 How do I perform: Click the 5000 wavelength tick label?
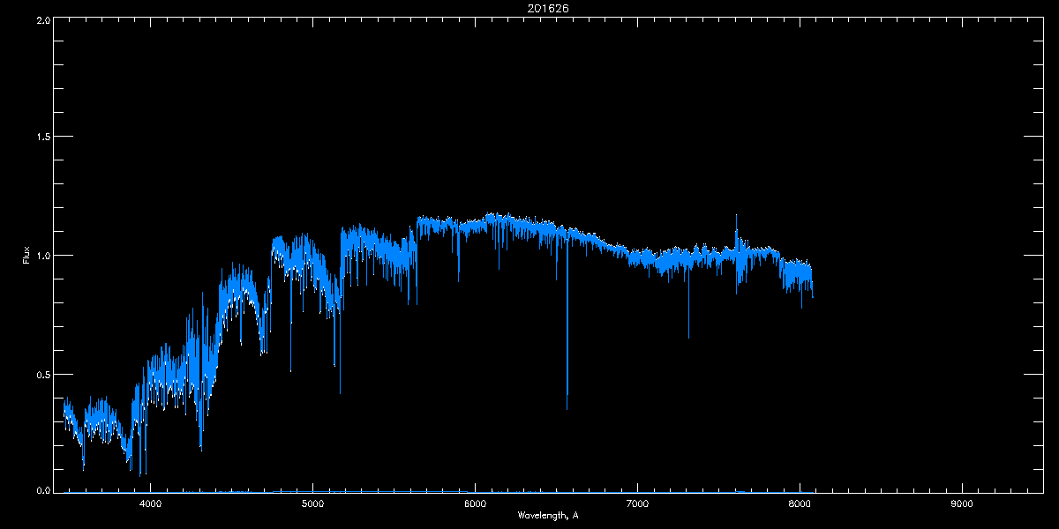coord(313,503)
